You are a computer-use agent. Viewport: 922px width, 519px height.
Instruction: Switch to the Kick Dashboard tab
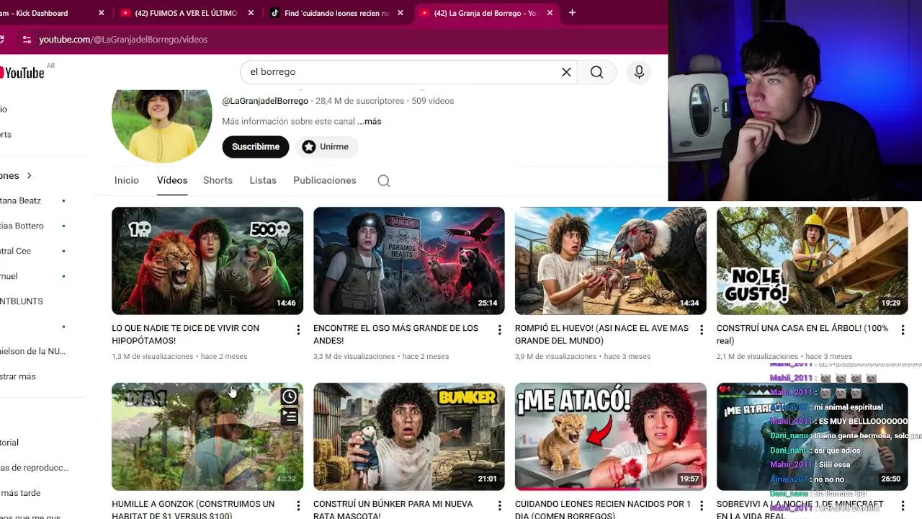pos(43,13)
